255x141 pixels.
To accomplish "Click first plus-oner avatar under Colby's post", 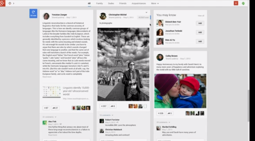I will [188, 113].
